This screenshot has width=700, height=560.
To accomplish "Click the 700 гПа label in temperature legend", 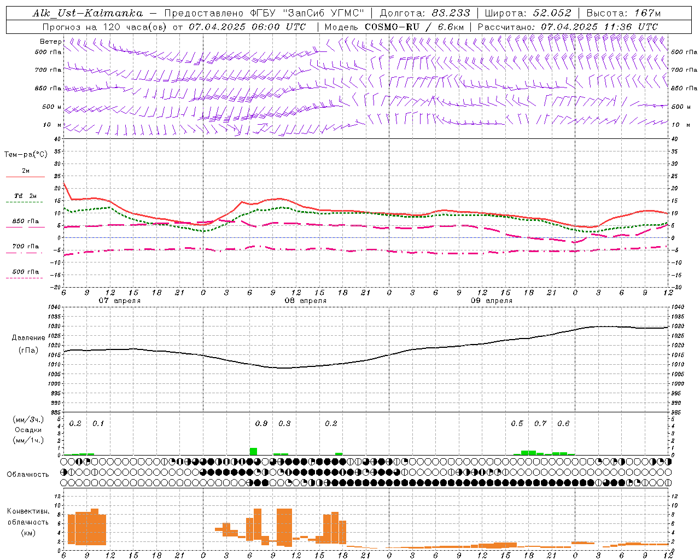I will point(25,247).
